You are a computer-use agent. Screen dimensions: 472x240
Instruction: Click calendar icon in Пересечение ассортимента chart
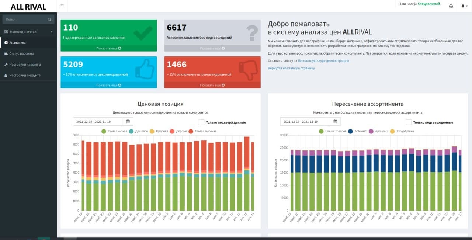(335, 121)
